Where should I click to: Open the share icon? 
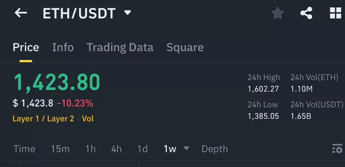point(306,13)
